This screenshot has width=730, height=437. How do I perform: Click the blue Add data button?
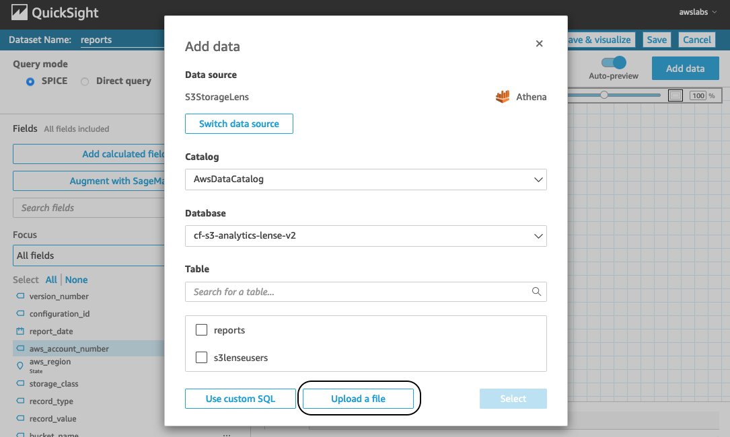[x=686, y=69]
